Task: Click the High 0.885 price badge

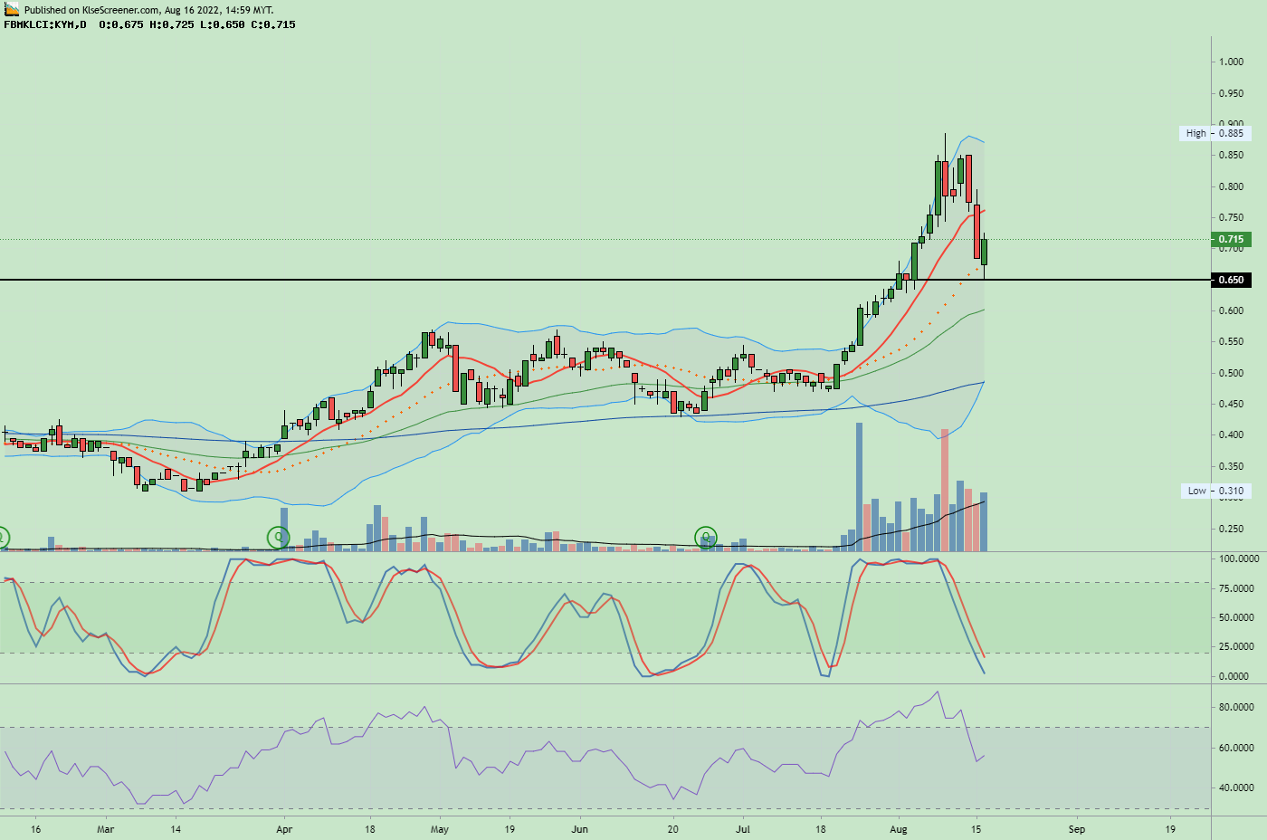Action: click(1217, 131)
